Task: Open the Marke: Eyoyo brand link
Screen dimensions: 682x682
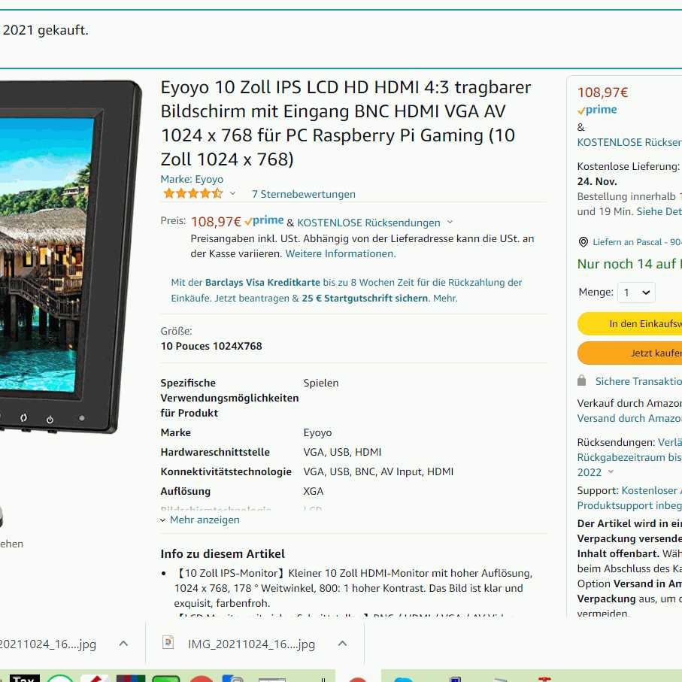Action: (x=192, y=179)
